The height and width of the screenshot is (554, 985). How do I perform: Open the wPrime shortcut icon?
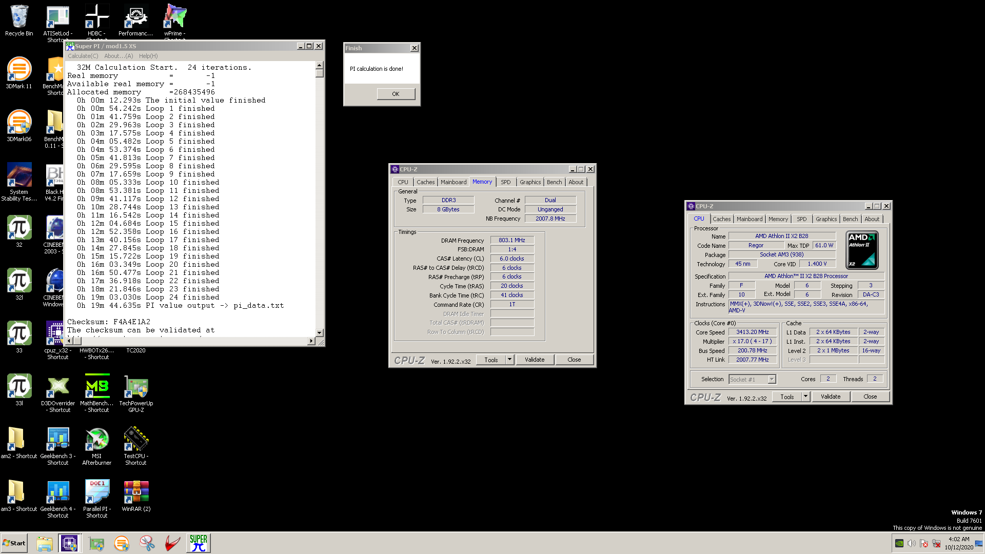[175, 21]
